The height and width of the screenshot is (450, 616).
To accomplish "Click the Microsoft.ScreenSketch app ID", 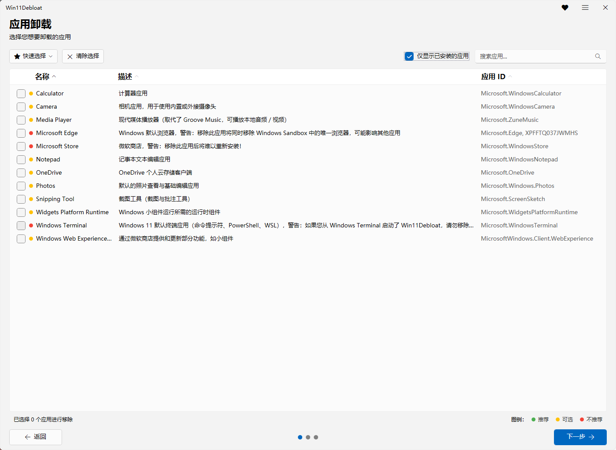I will (513, 199).
